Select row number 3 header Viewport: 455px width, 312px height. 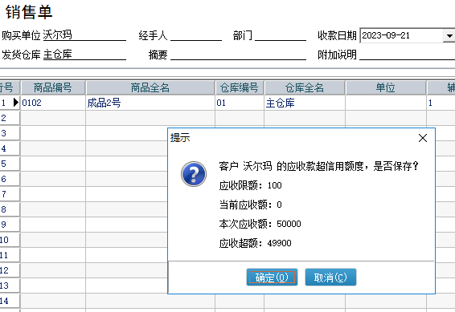(x=10, y=133)
